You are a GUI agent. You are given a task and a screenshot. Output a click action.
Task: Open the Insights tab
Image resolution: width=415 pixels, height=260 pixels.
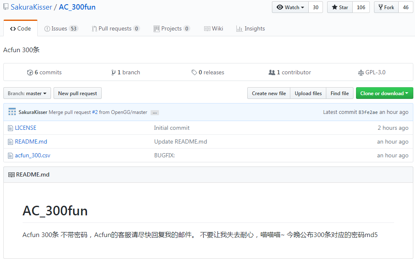[251, 28]
